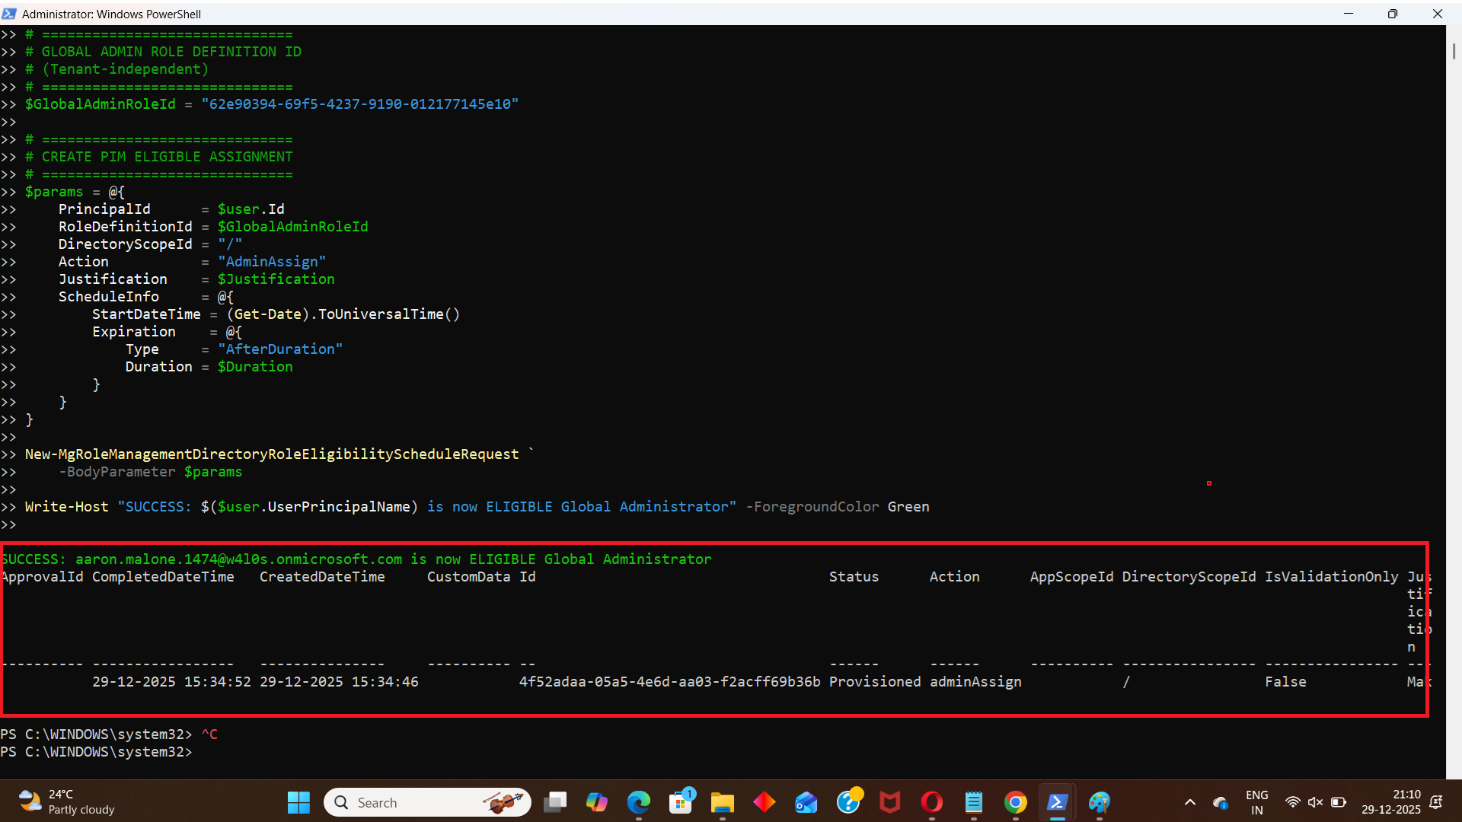1462x822 pixels.
Task: Open the ENG IN language switcher
Action: (1256, 802)
